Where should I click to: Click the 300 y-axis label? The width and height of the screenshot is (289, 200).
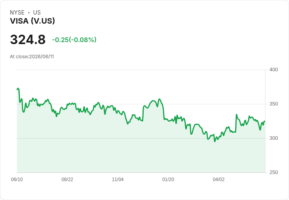274,138
